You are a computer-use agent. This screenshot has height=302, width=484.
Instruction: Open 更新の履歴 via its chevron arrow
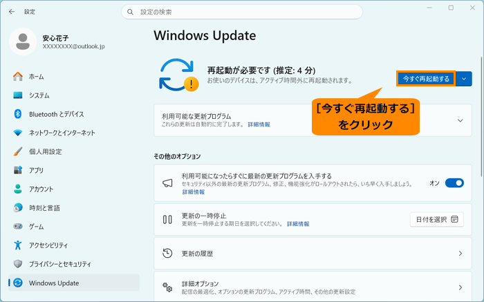pos(460,254)
